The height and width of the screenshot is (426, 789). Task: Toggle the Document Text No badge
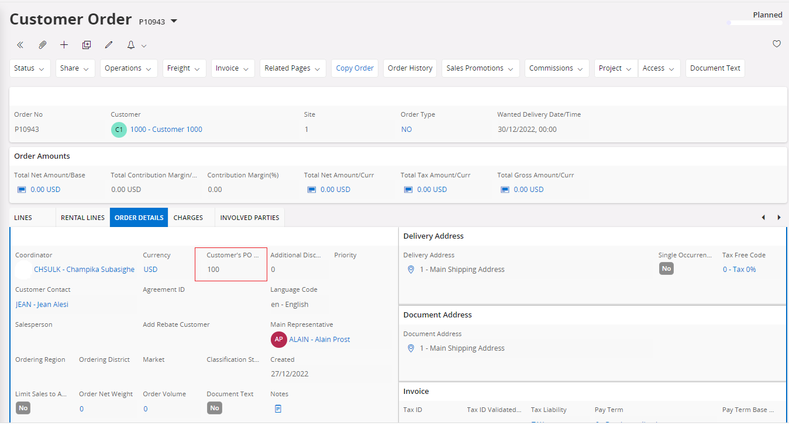215,408
